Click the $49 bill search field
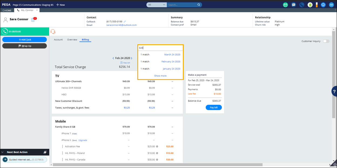 click(160, 48)
